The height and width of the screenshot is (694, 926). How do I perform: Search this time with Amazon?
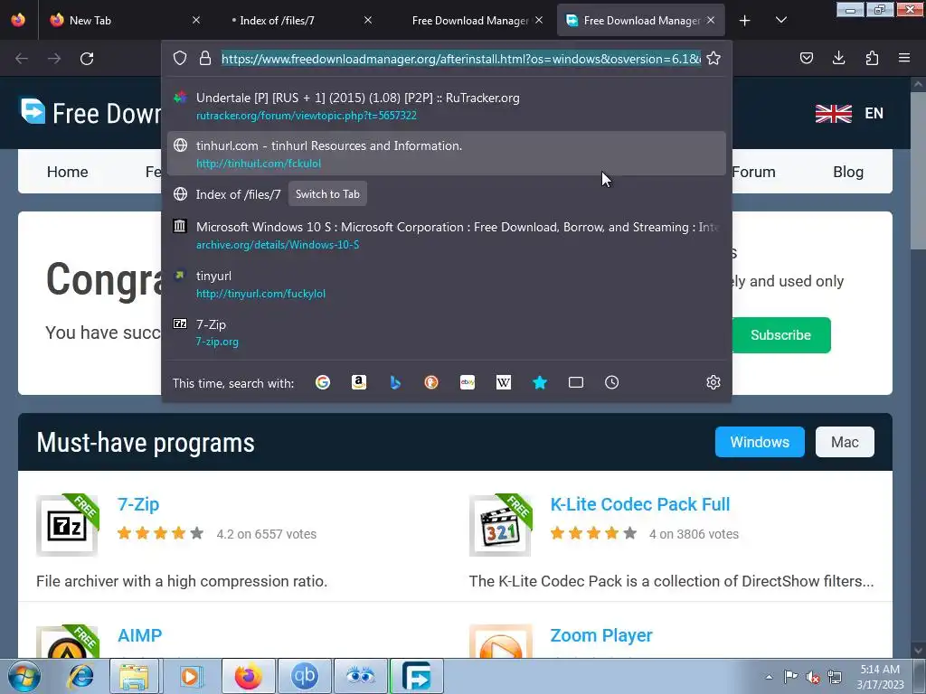point(358,382)
